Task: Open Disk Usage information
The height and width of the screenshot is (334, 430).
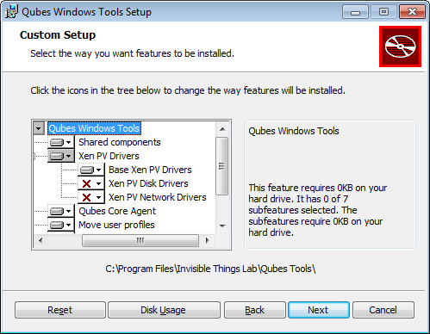Action: tap(164, 310)
